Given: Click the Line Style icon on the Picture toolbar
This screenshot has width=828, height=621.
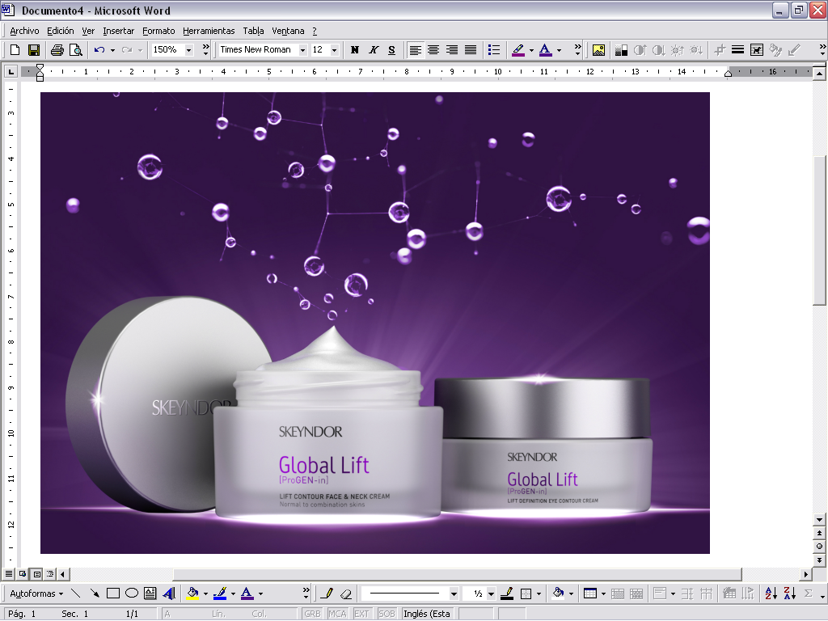Looking at the screenshot, I should [x=737, y=50].
